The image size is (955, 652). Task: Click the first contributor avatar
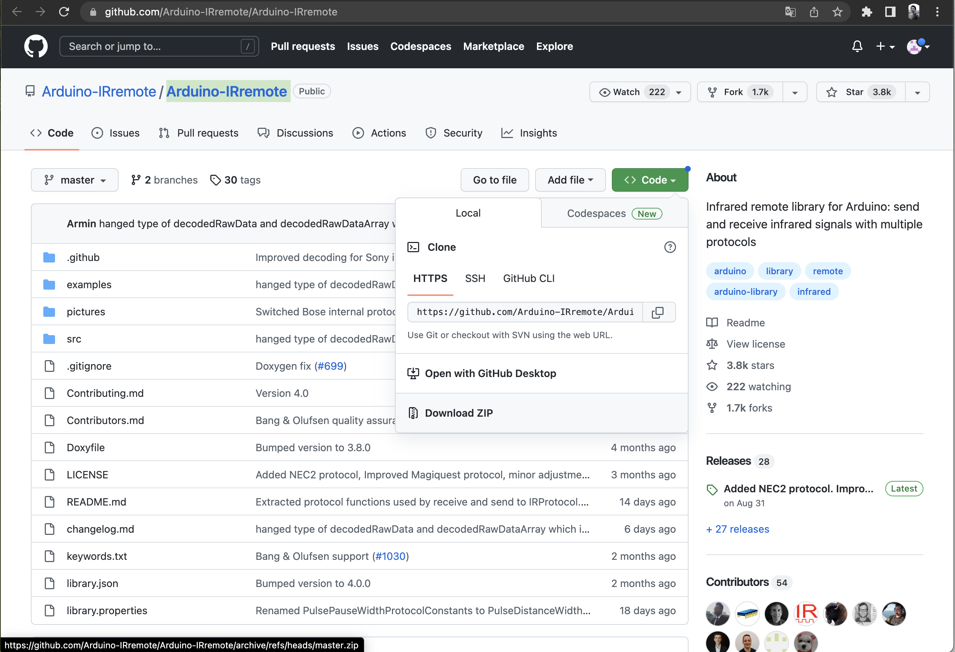(x=718, y=613)
